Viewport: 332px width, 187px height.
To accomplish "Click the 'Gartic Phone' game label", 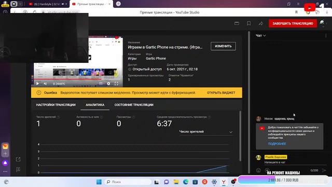I will 156,58.
